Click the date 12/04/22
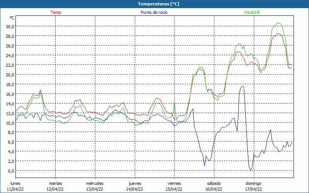Image resolution: width=309 pixels, height=193 pixels. (x=55, y=189)
